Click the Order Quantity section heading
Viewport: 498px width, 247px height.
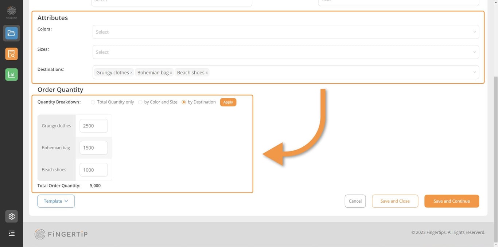point(60,90)
